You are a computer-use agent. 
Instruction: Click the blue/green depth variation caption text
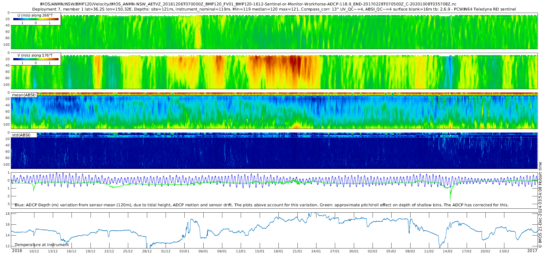click(x=262, y=205)
